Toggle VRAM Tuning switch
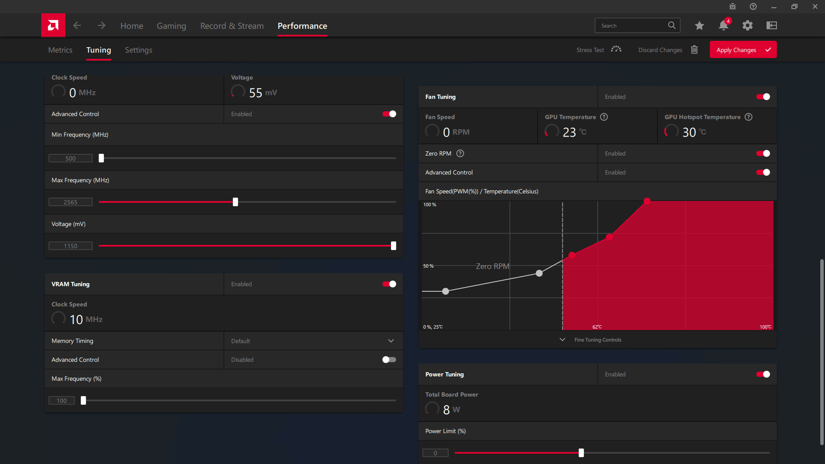Viewport: 825px width, 464px height. [389, 284]
